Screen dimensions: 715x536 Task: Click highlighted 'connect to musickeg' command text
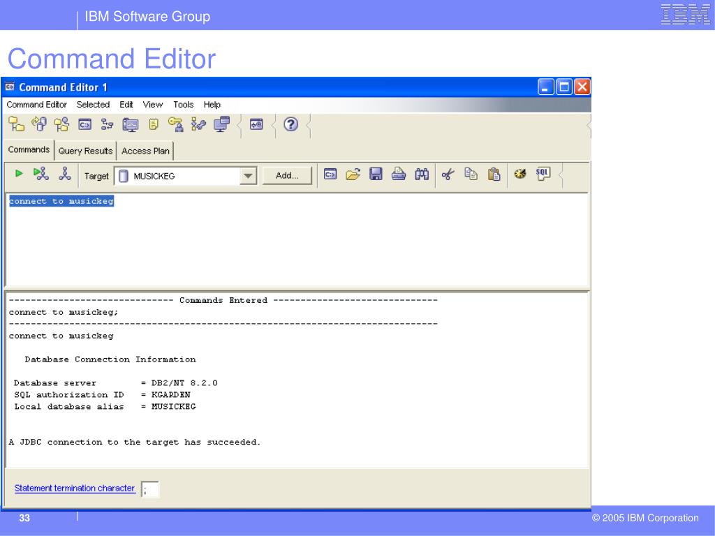pos(61,201)
